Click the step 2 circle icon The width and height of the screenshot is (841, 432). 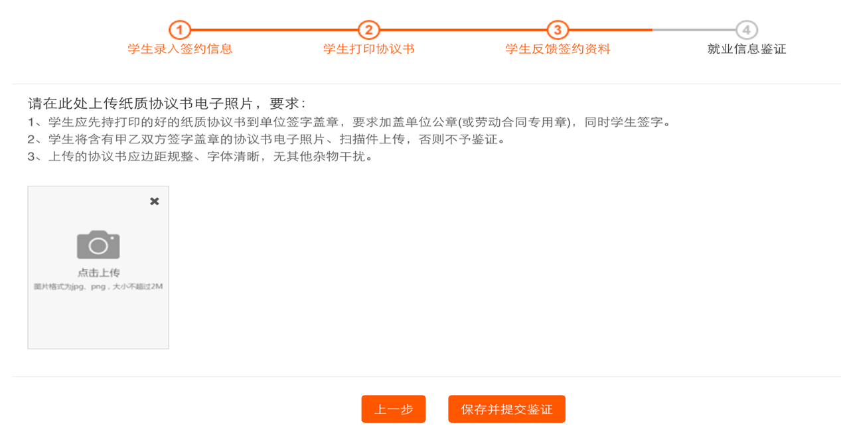coord(368,30)
